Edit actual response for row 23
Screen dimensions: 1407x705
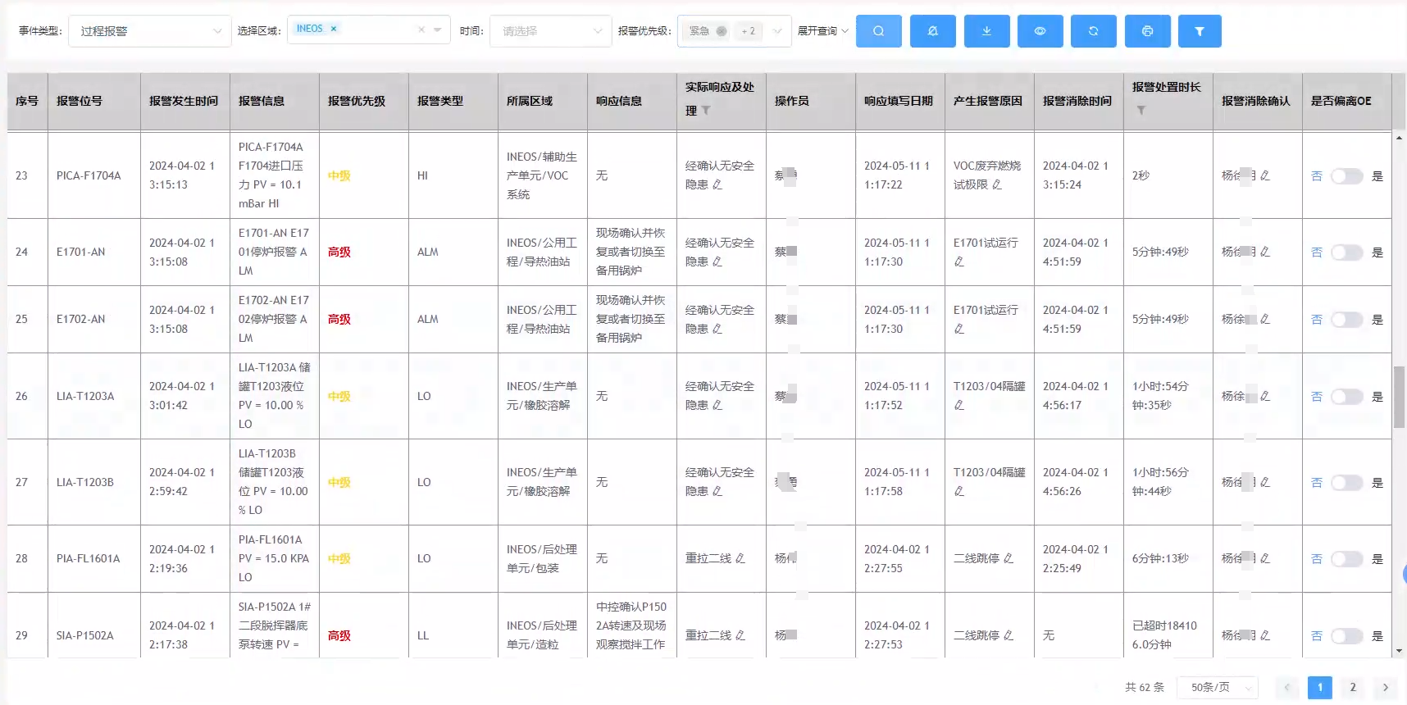click(x=717, y=185)
